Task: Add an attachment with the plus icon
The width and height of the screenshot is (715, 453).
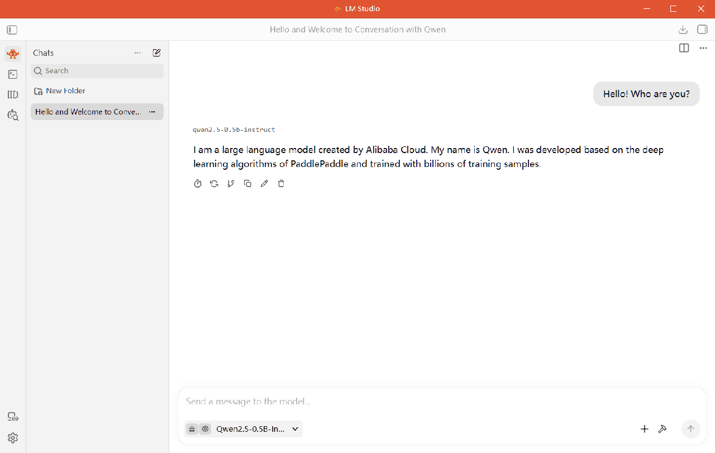Action: pyautogui.click(x=645, y=429)
